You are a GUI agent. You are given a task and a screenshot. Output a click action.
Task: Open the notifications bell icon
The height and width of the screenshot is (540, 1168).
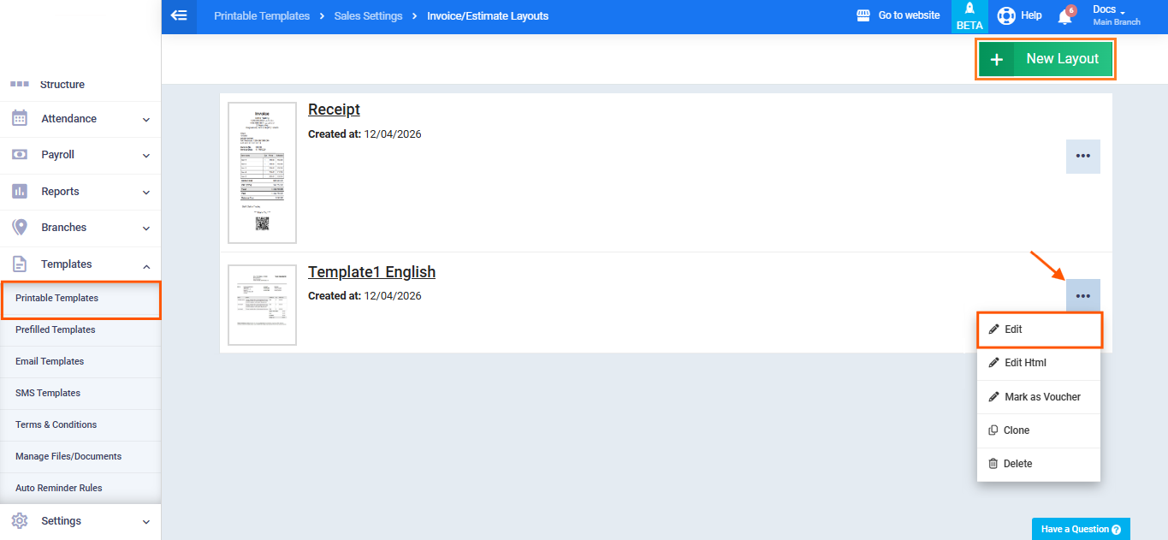coord(1064,16)
